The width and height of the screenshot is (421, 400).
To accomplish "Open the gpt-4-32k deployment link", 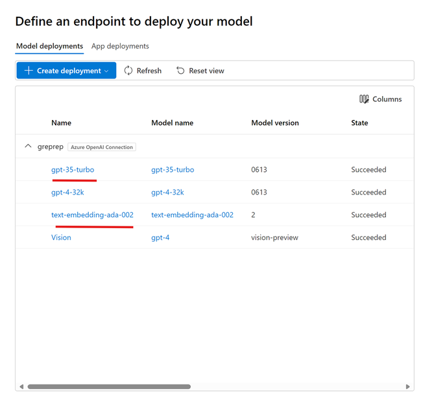I will pos(67,193).
